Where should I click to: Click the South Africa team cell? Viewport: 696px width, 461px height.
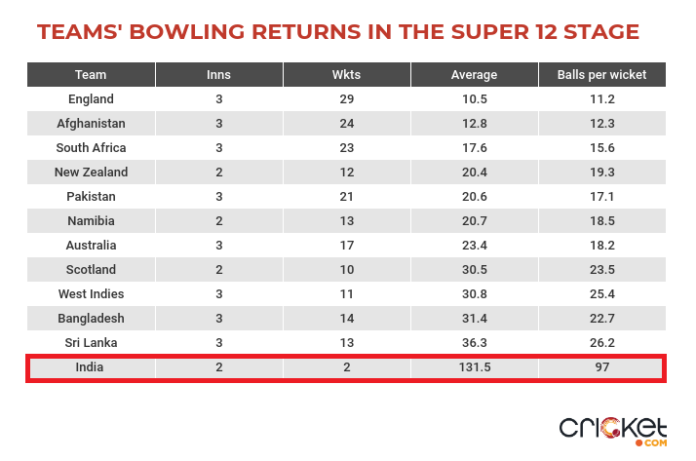pos(91,148)
